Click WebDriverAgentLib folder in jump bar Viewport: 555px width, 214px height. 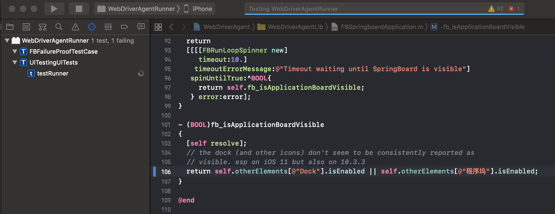[x=290, y=27]
